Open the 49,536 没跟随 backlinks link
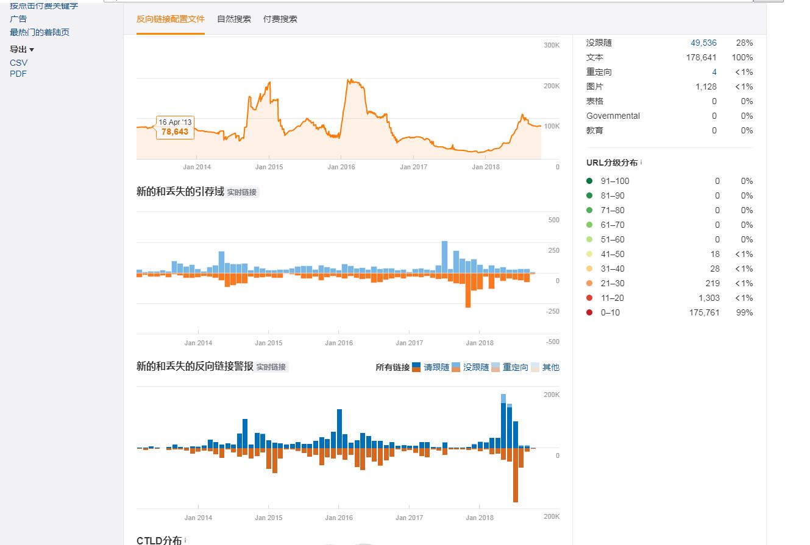Image resolution: width=810 pixels, height=545 pixels. pyautogui.click(x=703, y=43)
